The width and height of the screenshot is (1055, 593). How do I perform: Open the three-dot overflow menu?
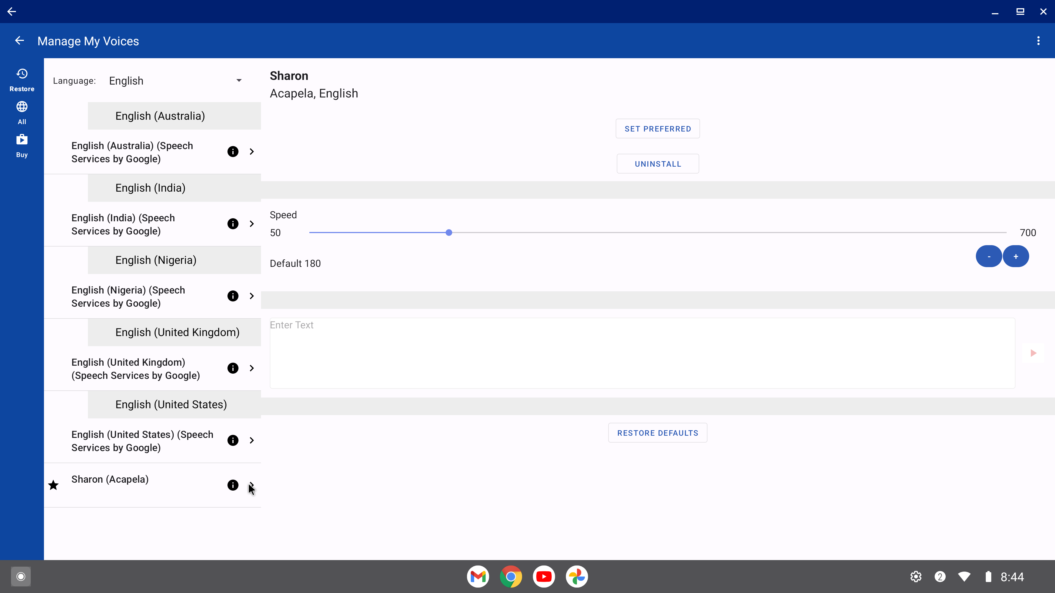(1038, 41)
